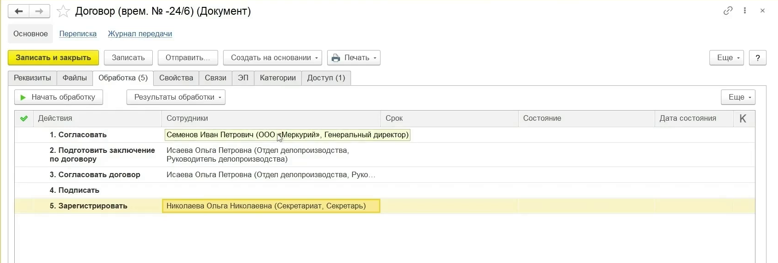Expand the Создать на основании dropdown
The height and width of the screenshot is (263, 778).
[272, 58]
